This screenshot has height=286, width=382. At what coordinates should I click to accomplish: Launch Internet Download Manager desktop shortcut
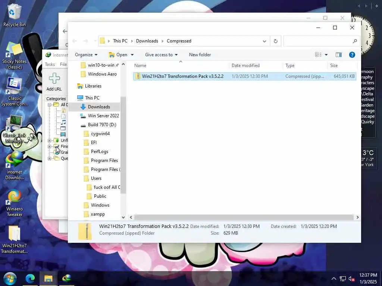pos(14,166)
